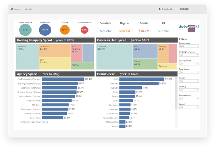
Task: Click the Media spend value $18.7M
Action: click(144, 31)
